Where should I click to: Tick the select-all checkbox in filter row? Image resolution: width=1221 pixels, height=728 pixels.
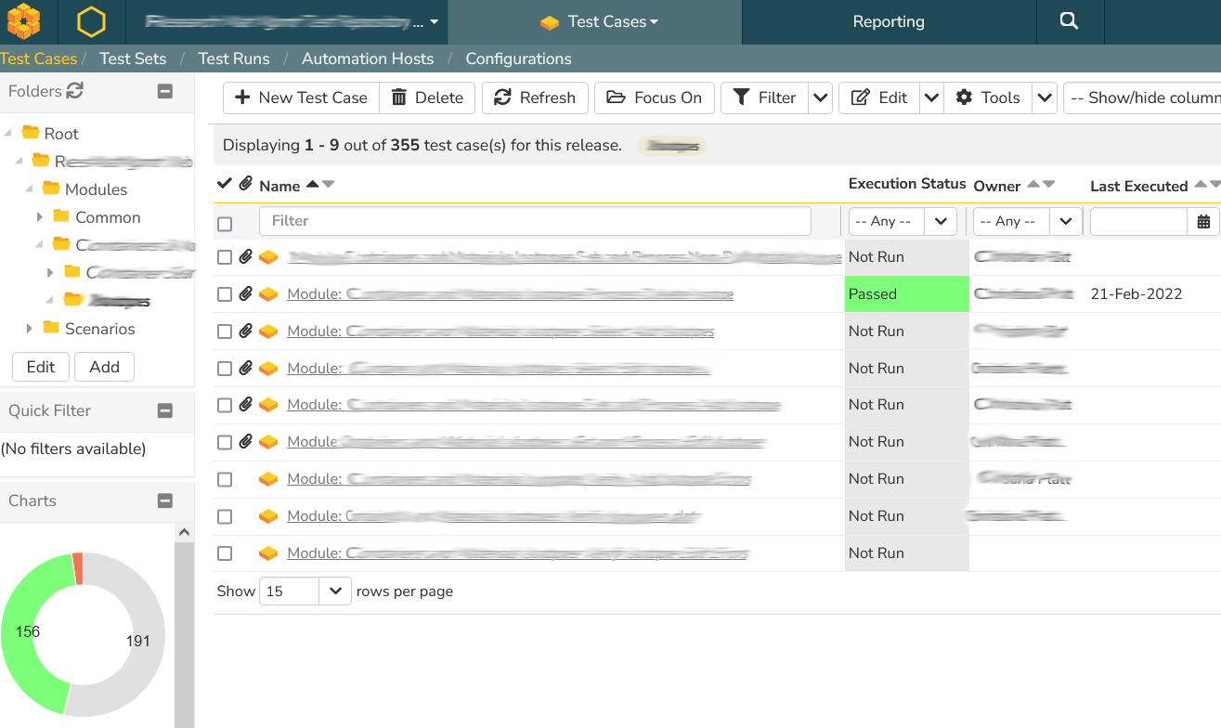225,224
